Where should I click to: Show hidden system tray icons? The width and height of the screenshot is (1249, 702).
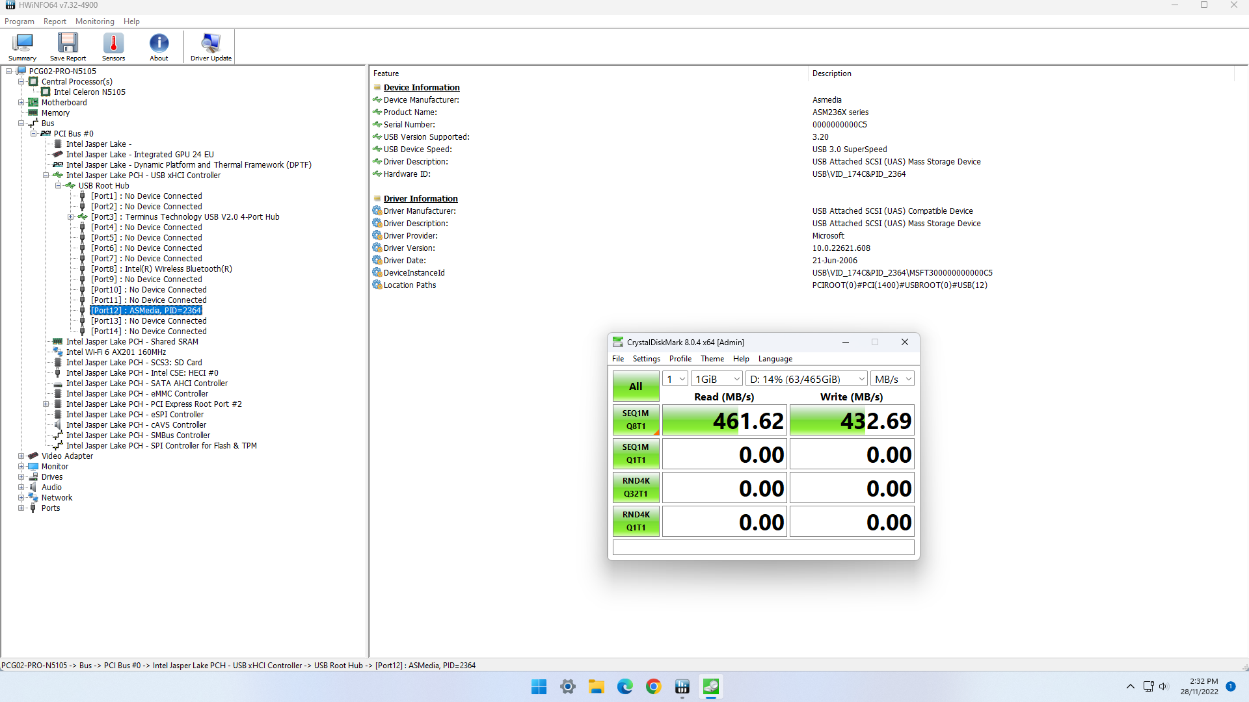point(1131,686)
